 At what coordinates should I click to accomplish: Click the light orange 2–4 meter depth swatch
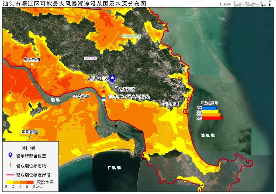(x=16, y=182)
